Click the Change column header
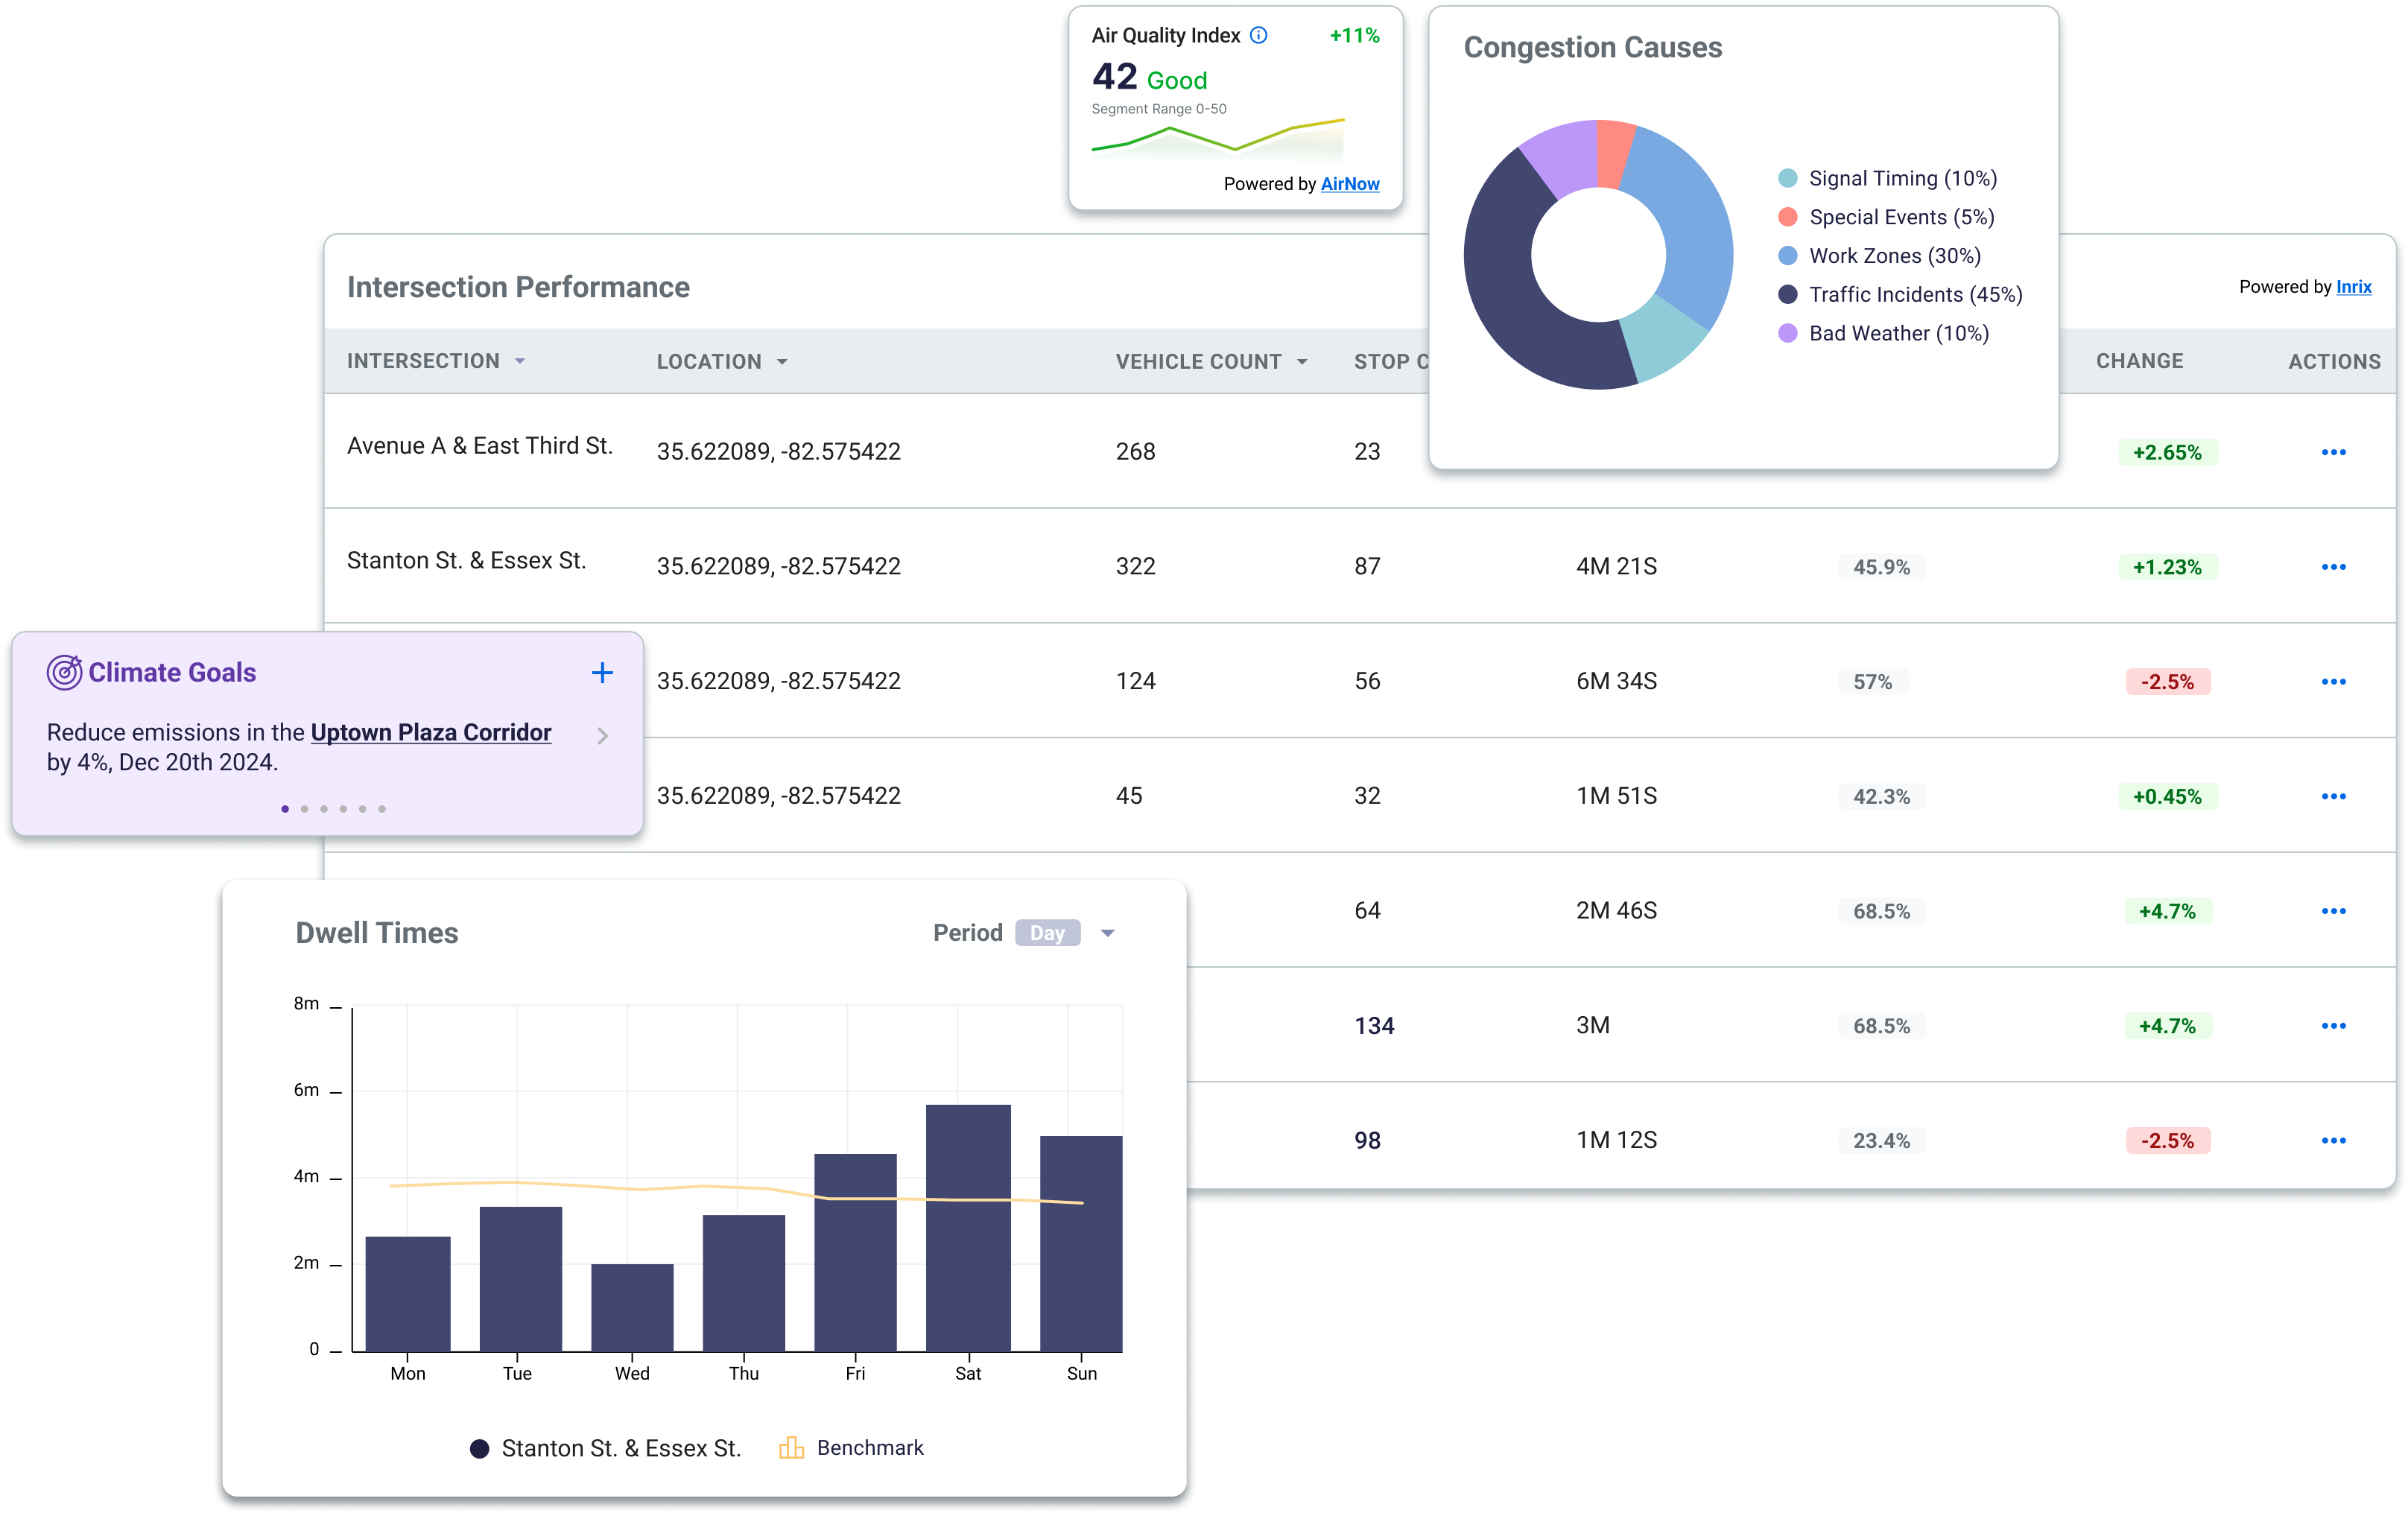 (x=2139, y=361)
